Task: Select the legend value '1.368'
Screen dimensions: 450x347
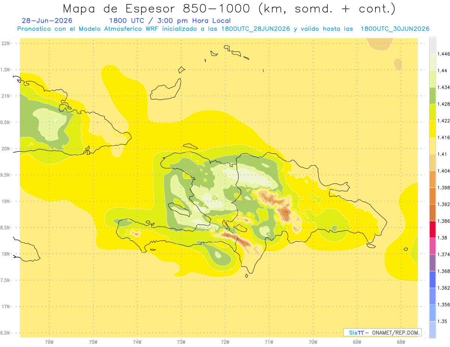Action: pos(444,271)
